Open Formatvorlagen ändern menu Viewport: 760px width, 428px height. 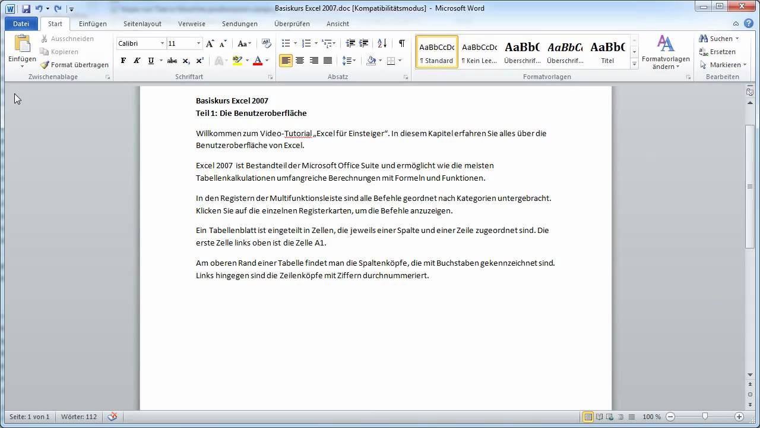pyautogui.click(x=666, y=52)
